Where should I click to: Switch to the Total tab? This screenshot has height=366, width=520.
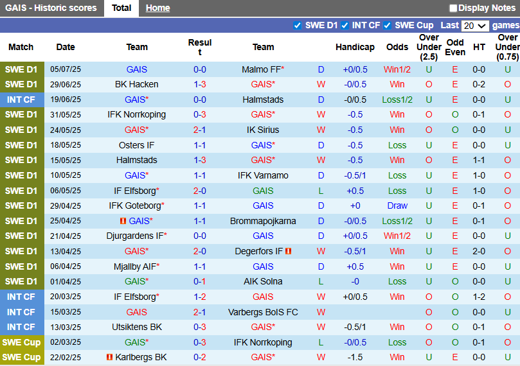point(121,8)
